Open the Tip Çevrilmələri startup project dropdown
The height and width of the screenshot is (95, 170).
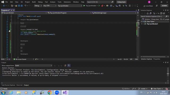pyautogui.click(x=70, y=6)
